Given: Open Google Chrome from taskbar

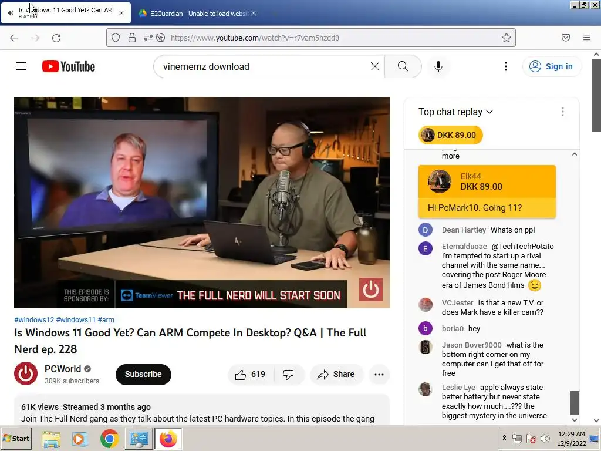Looking at the screenshot, I should pos(109,439).
